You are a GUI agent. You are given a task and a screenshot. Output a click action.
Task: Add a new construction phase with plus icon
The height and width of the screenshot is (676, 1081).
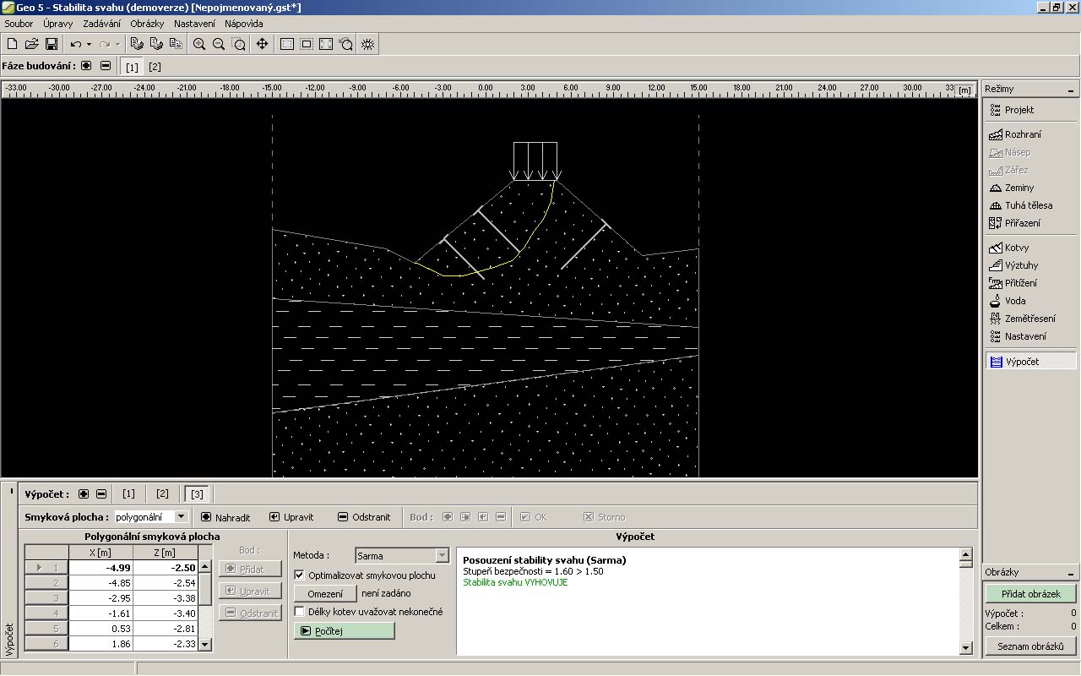pos(86,66)
